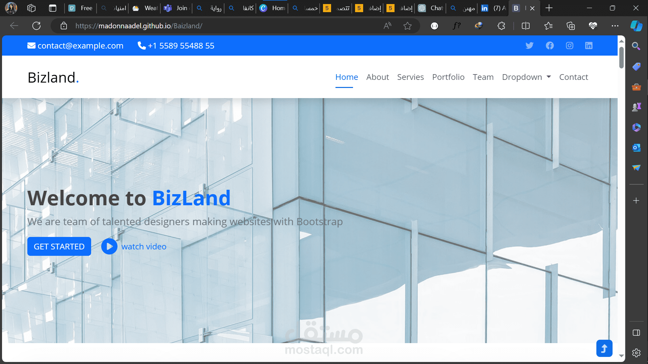Open browser Extensions puzzle icon

(x=501, y=26)
